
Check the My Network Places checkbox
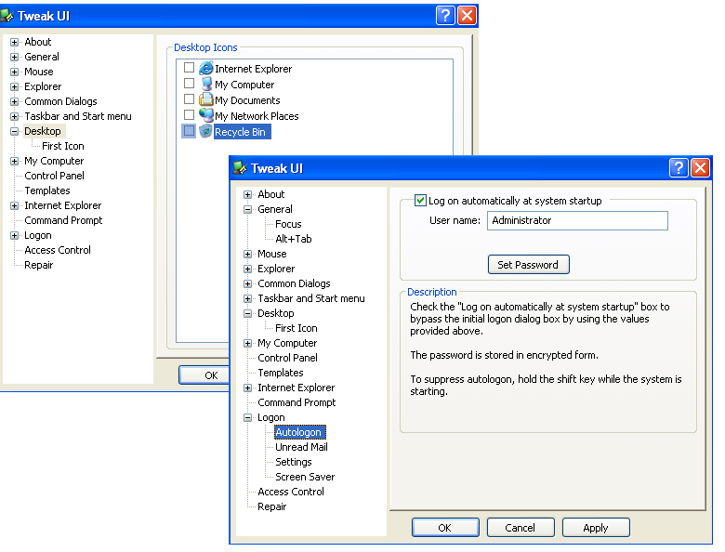click(189, 114)
